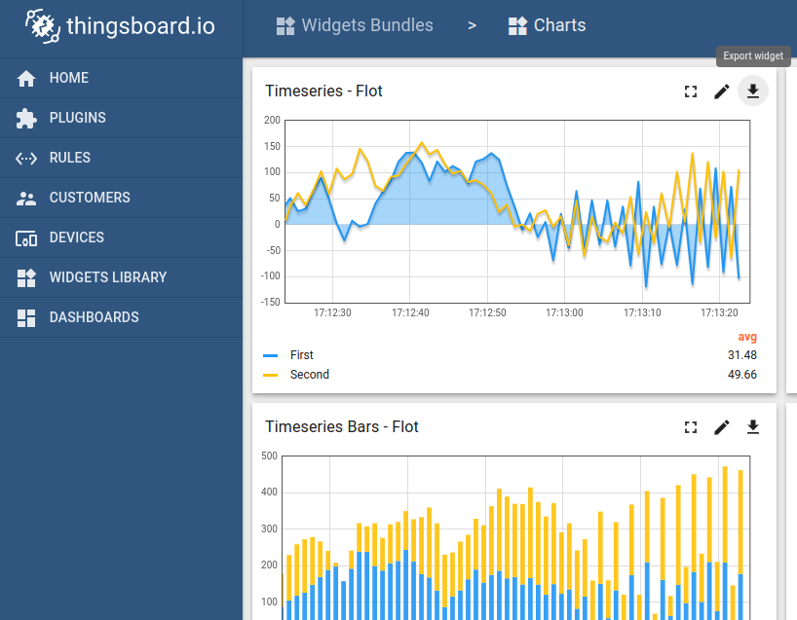Open the Plugins menu item

tap(78, 118)
